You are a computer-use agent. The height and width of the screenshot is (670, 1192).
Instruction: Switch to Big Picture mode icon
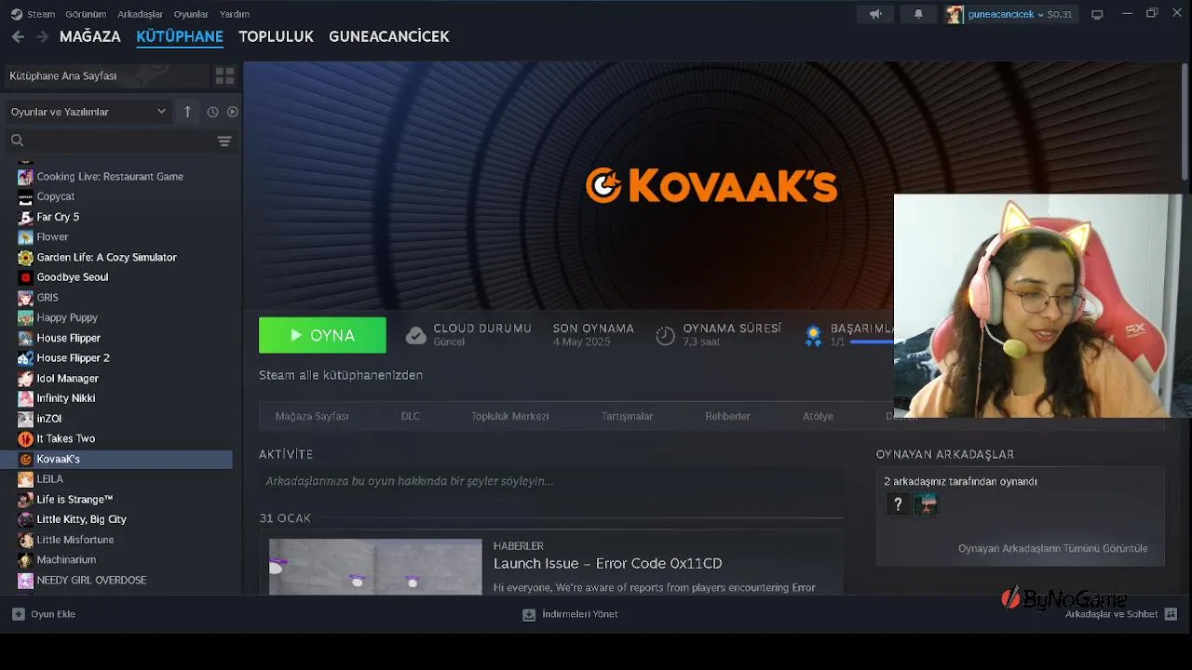(1097, 14)
